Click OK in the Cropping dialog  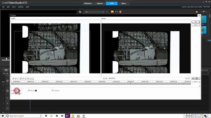(x=196, y=22)
